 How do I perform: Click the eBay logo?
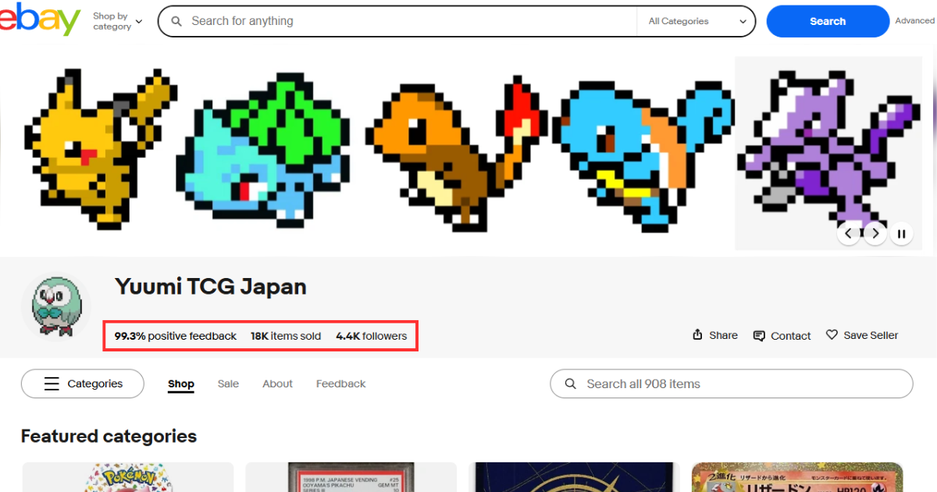[x=41, y=20]
